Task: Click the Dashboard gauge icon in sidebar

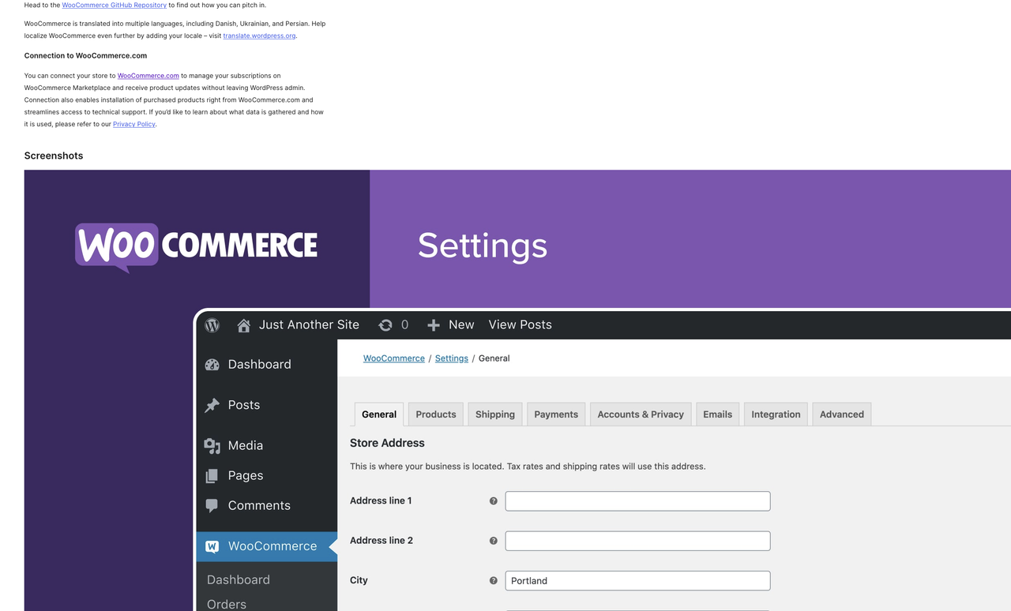Action: point(212,365)
